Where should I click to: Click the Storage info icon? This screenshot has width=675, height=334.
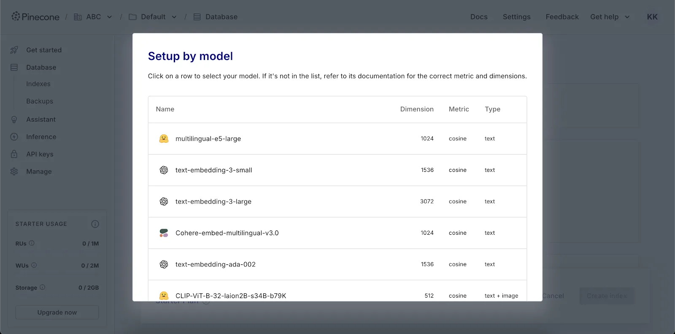[42, 287]
